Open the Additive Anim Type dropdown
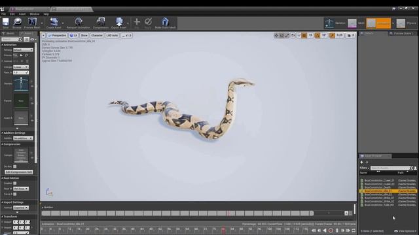The image size is (419, 235). (24, 138)
